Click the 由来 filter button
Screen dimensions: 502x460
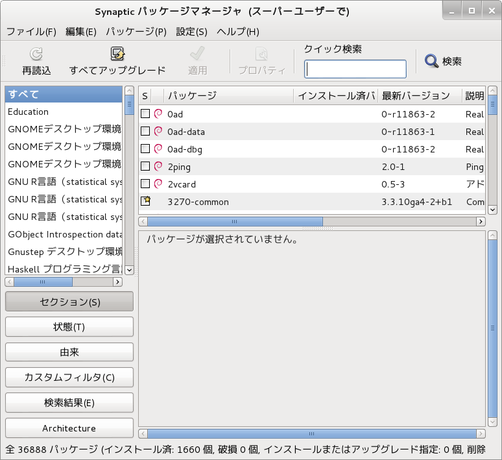(x=69, y=352)
